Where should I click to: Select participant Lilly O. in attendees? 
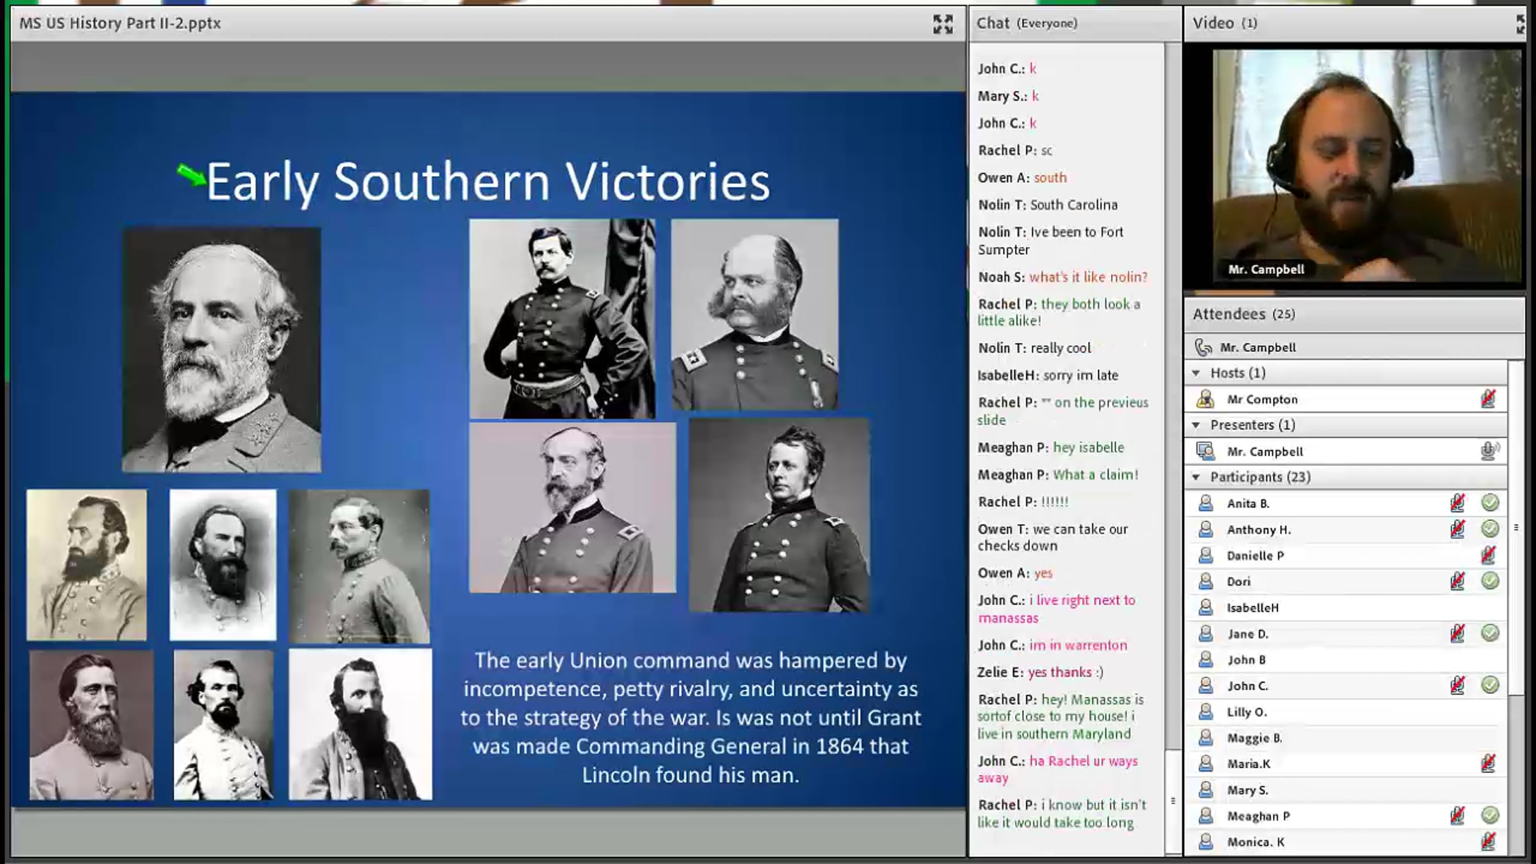[x=1246, y=712]
